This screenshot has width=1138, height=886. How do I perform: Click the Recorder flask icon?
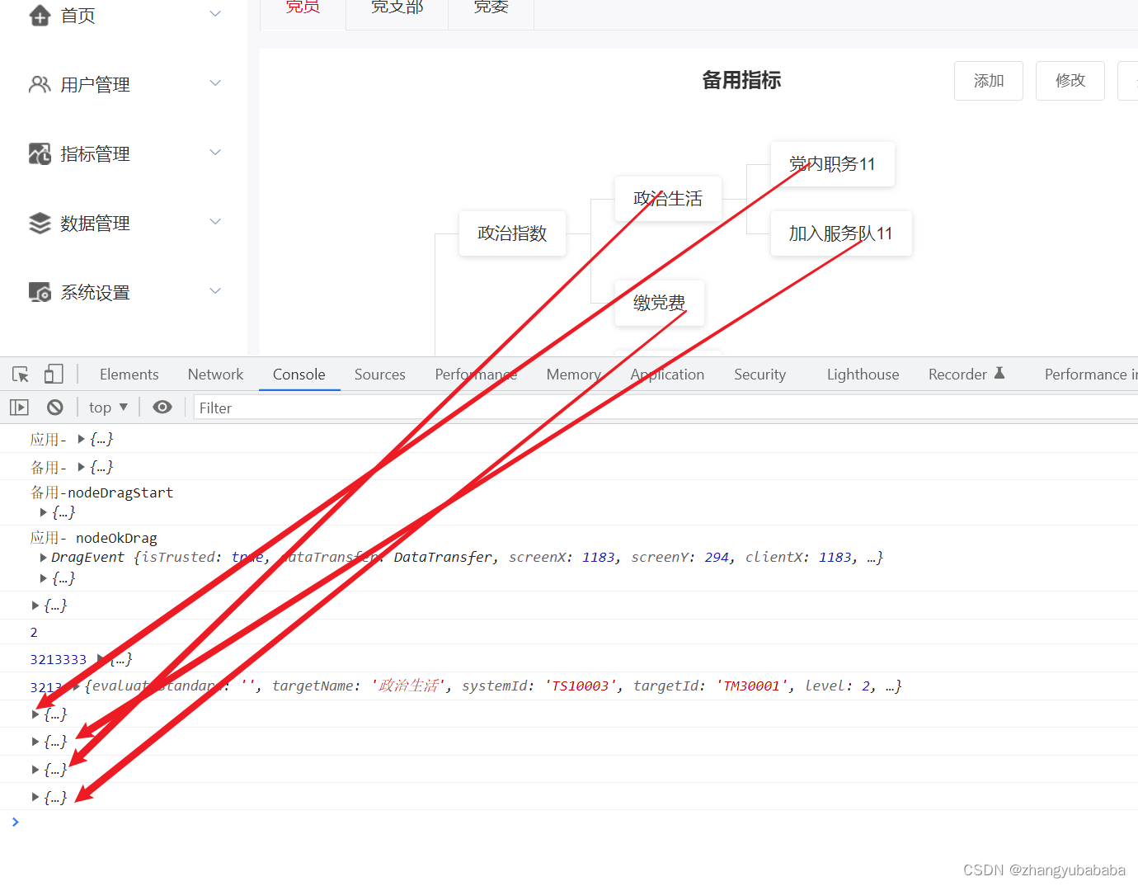tap(999, 373)
